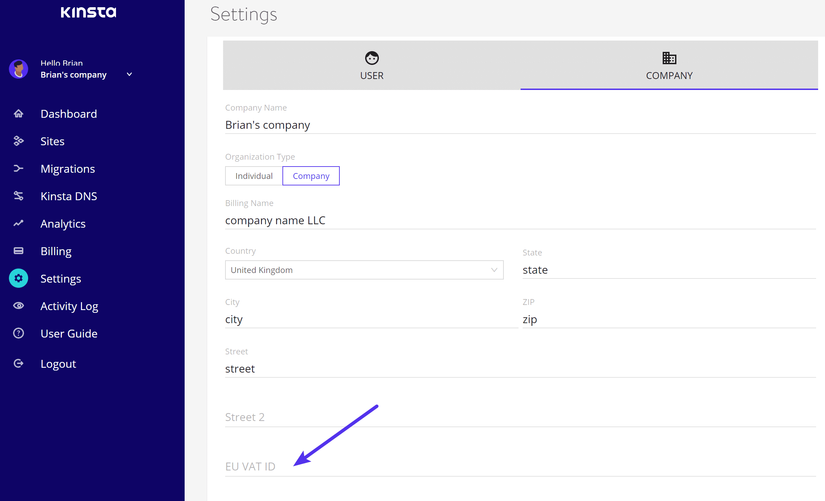825x501 pixels.
Task: Go to Sites in the sidebar
Action: 53,141
